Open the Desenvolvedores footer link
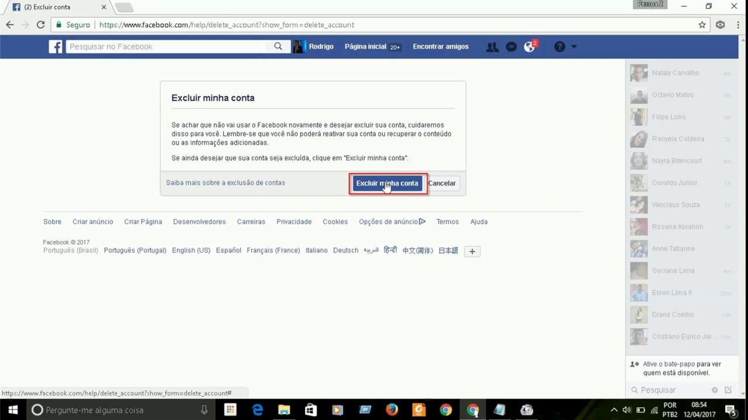The width and height of the screenshot is (748, 420). (199, 222)
